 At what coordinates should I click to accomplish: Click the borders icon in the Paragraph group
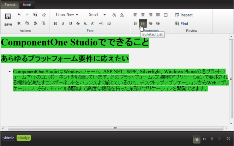166,15
